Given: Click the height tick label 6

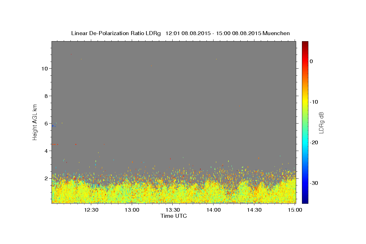Looking at the screenshot, I should point(46,123).
